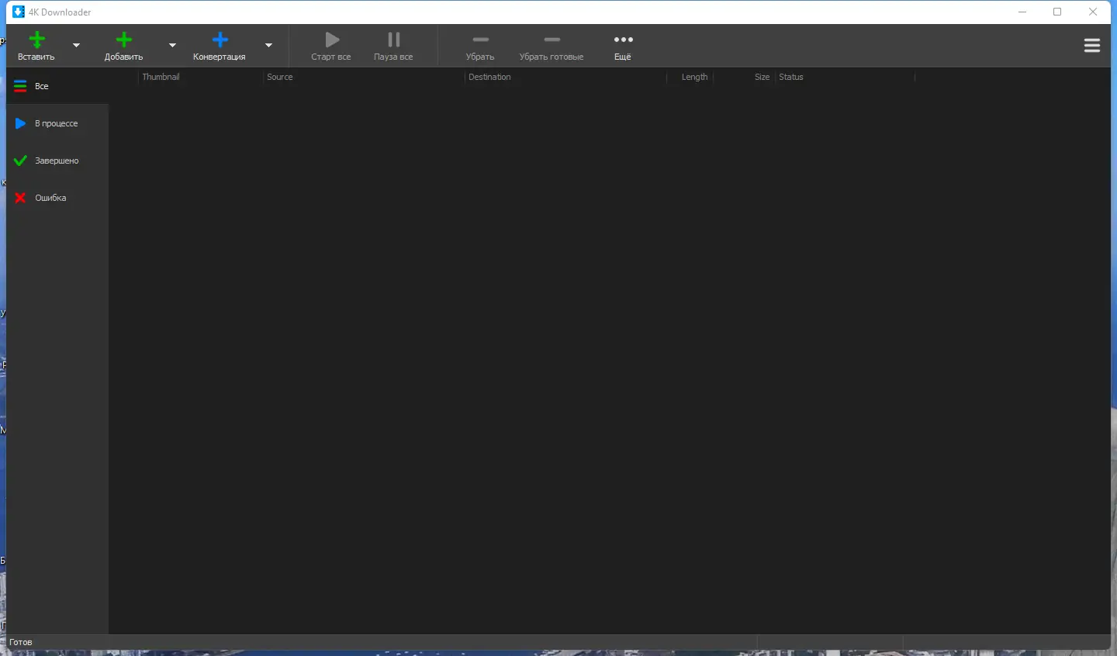This screenshot has width=1117, height=656.
Task: Sort by the Length column header
Action: tap(690, 77)
